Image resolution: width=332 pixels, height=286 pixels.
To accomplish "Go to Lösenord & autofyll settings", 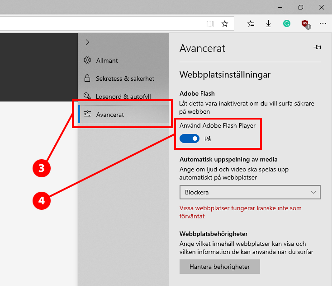I will (123, 97).
